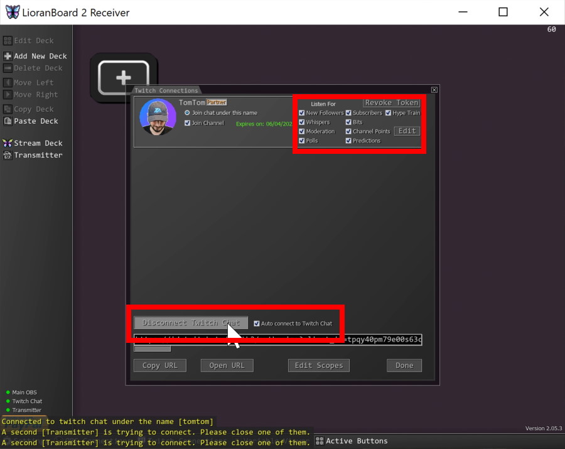Uncheck the New Followers checkbox
The image size is (565, 449).
[x=302, y=113]
